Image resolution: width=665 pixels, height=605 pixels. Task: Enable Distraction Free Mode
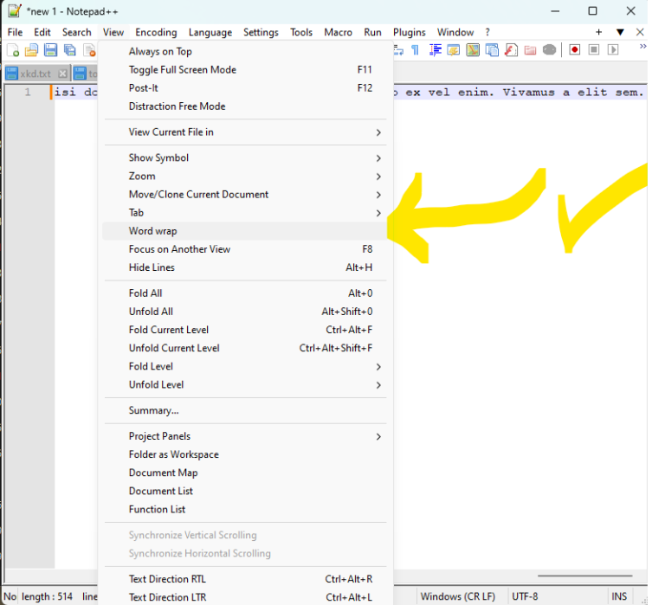pos(177,106)
